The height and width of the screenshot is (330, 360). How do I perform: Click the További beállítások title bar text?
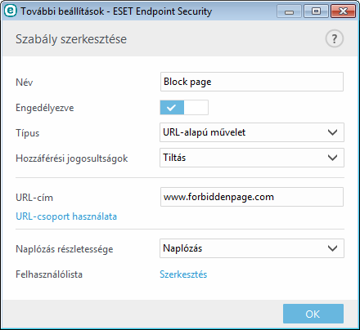[116, 11]
